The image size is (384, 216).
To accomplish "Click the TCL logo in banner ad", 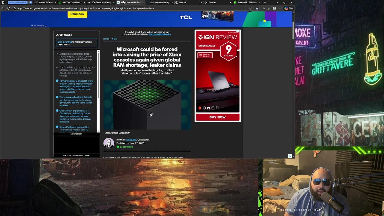I will 186,17.
